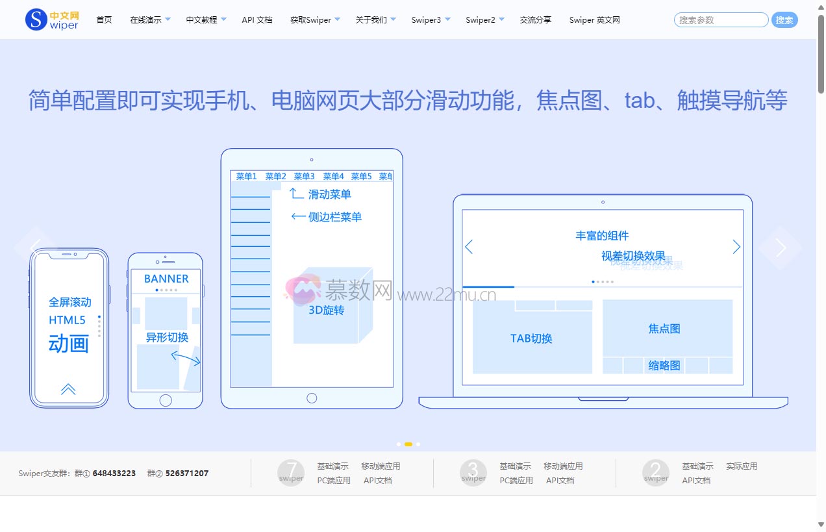
Task: Expand the 中文教程 dropdown menu
Action: click(206, 20)
